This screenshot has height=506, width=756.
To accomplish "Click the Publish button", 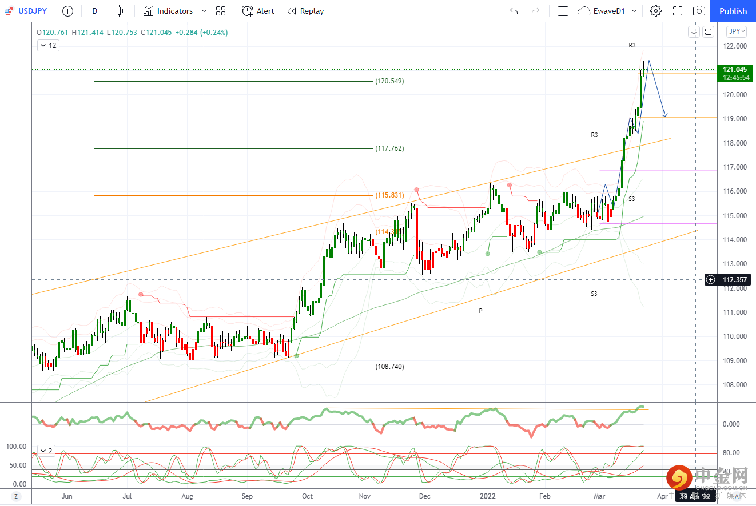I will 733,11.
